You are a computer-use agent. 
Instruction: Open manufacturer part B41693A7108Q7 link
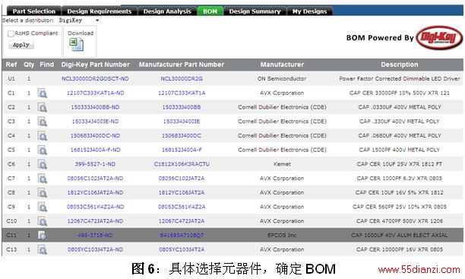[182, 236]
